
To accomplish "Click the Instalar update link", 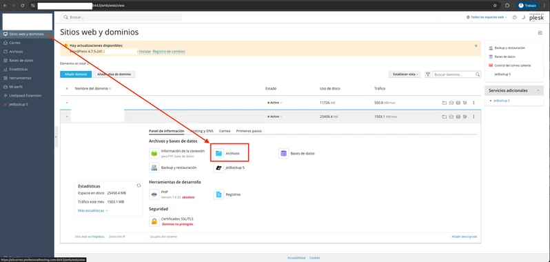I will [x=145, y=52].
